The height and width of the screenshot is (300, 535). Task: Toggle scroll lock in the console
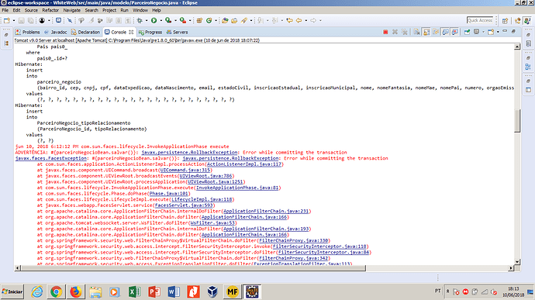pos(426,32)
